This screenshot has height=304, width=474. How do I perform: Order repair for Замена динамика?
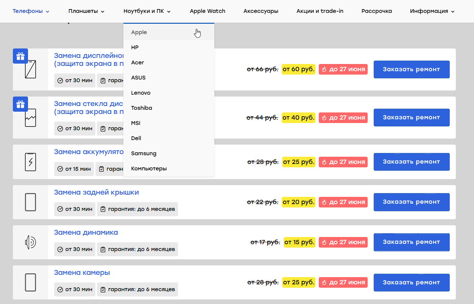[412, 242]
